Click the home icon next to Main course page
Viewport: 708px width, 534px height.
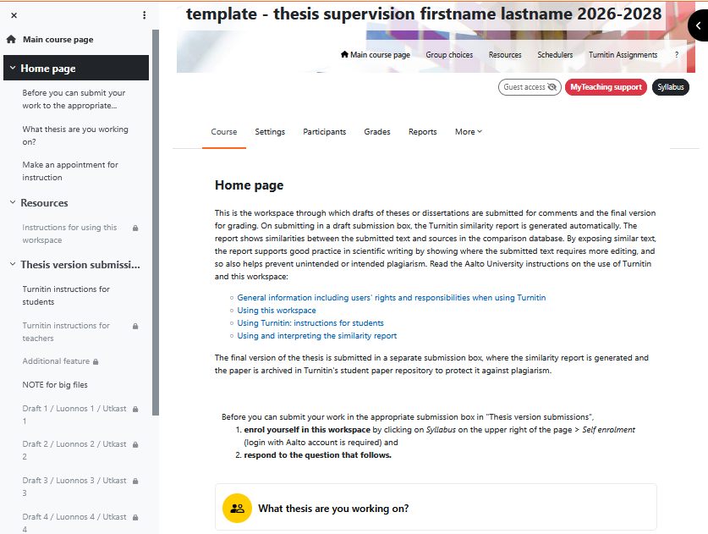point(10,39)
